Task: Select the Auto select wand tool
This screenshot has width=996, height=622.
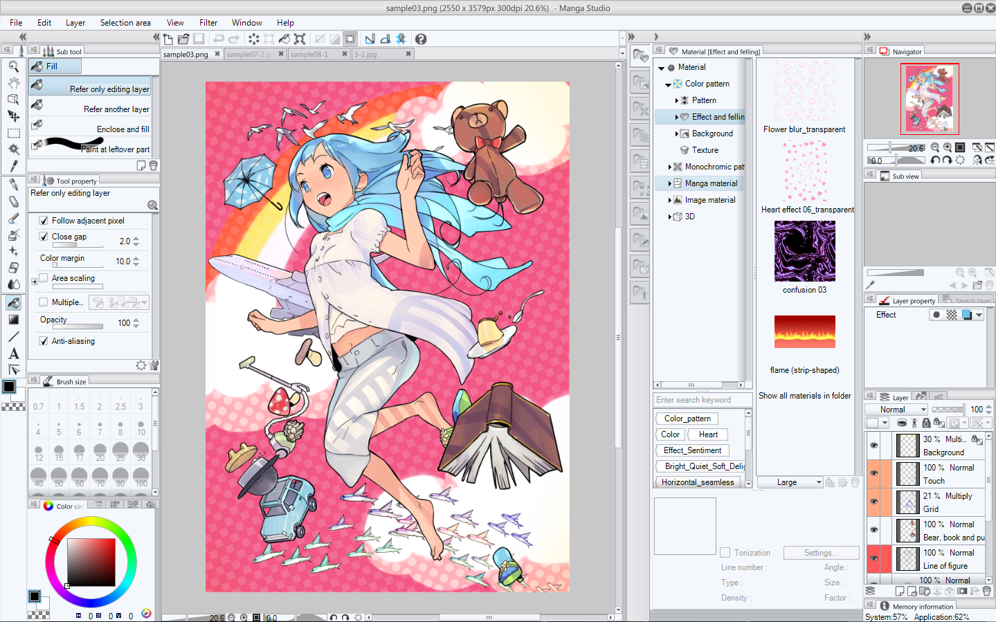Action: point(13,149)
